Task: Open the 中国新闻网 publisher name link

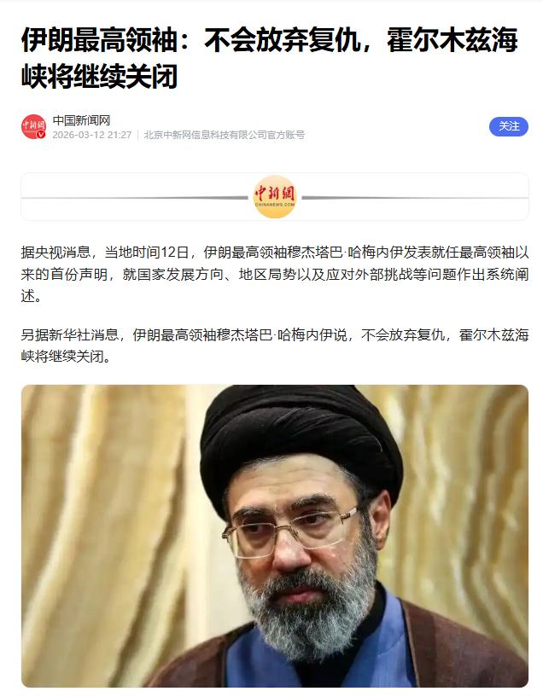Action: click(81, 120)
